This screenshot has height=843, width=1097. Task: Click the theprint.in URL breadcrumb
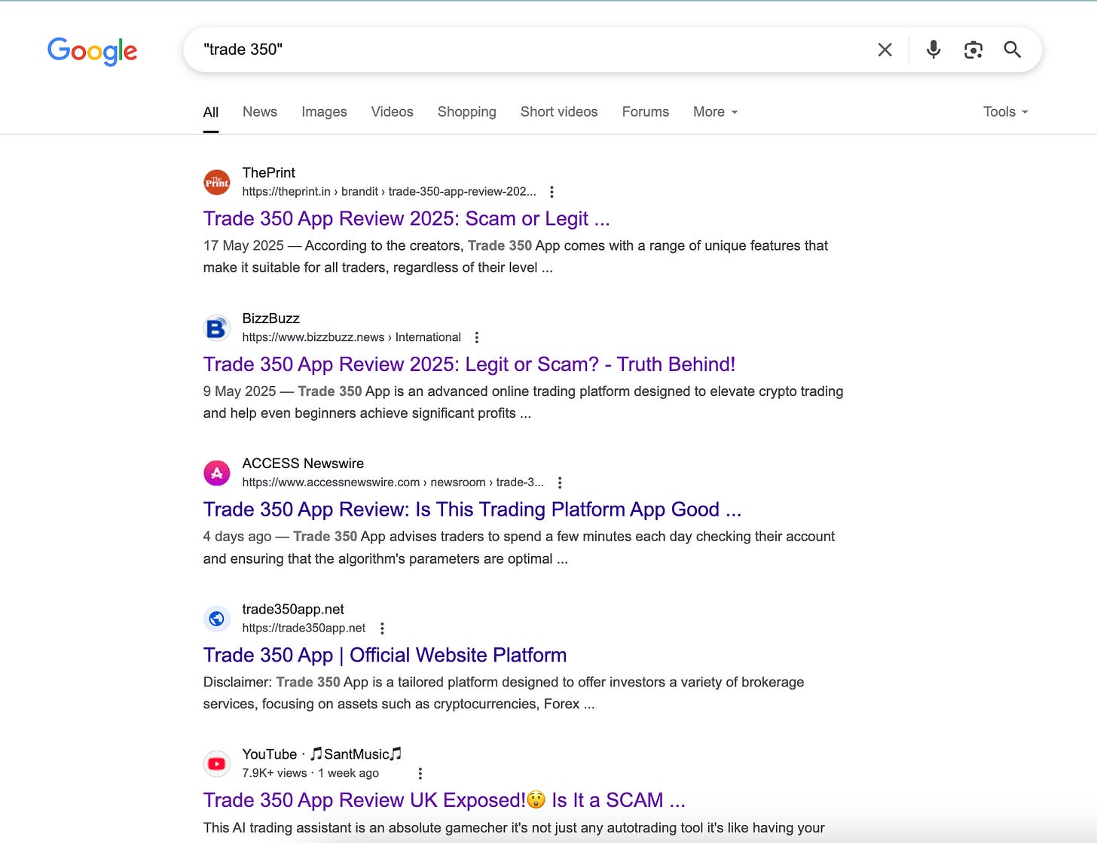(389, 192)
